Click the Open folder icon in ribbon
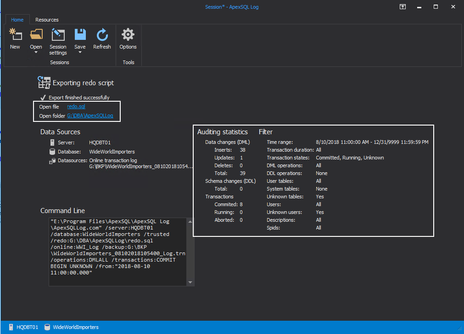This screenshot has width=464, height=334. point(36,35)
